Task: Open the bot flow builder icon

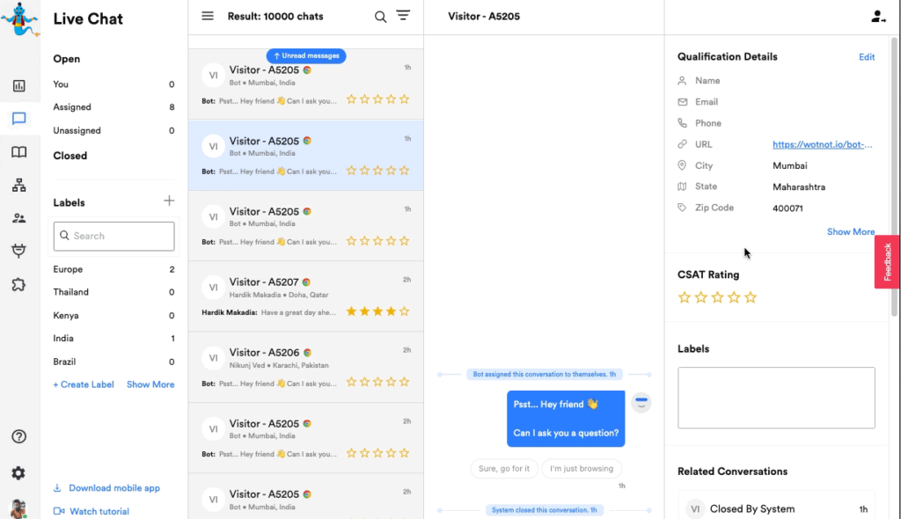Action: tap(18, 186)
